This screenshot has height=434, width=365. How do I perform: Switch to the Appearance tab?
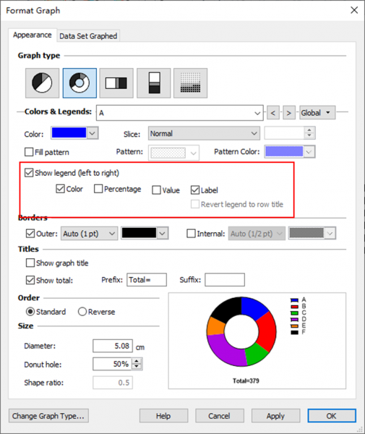click(x=33, y=35)
